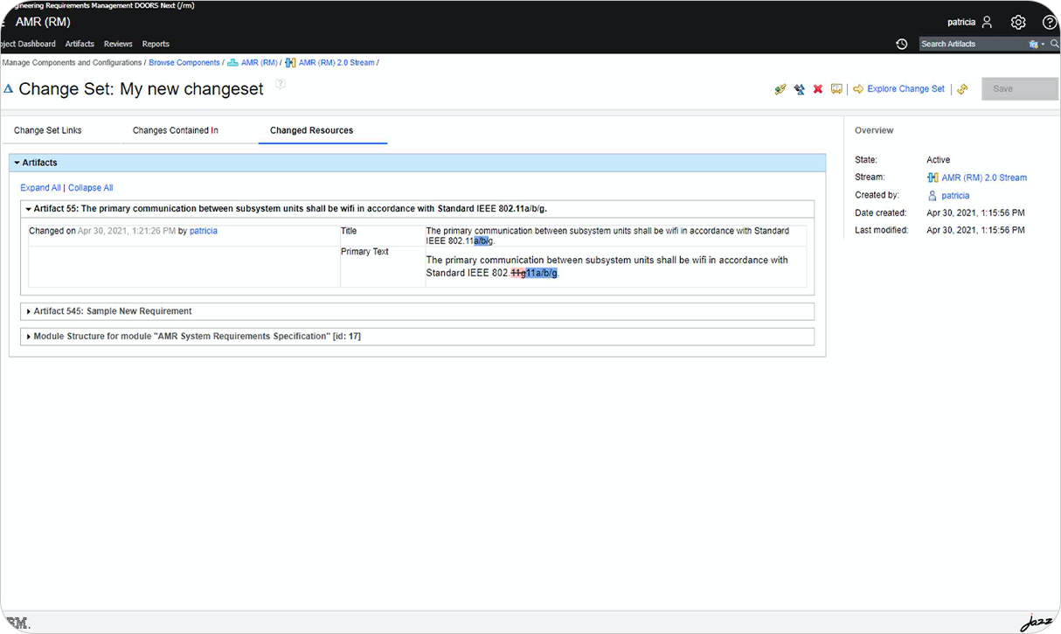
Task: Open patricia link in Created by row
Action: [x=955, y=196]
